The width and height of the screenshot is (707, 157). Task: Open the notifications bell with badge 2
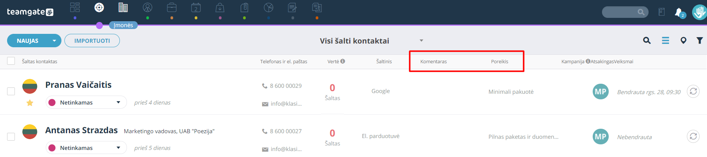pyautogui.click(x=679, y=13)
